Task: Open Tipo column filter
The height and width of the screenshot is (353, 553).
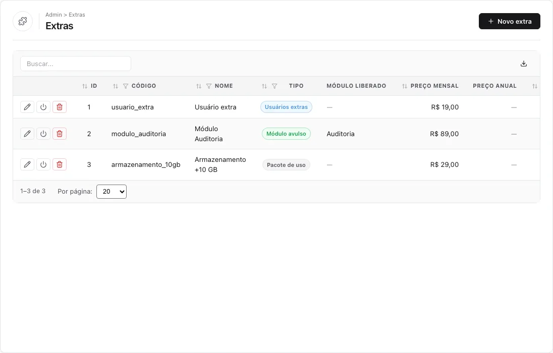Action: click(274, 86)
